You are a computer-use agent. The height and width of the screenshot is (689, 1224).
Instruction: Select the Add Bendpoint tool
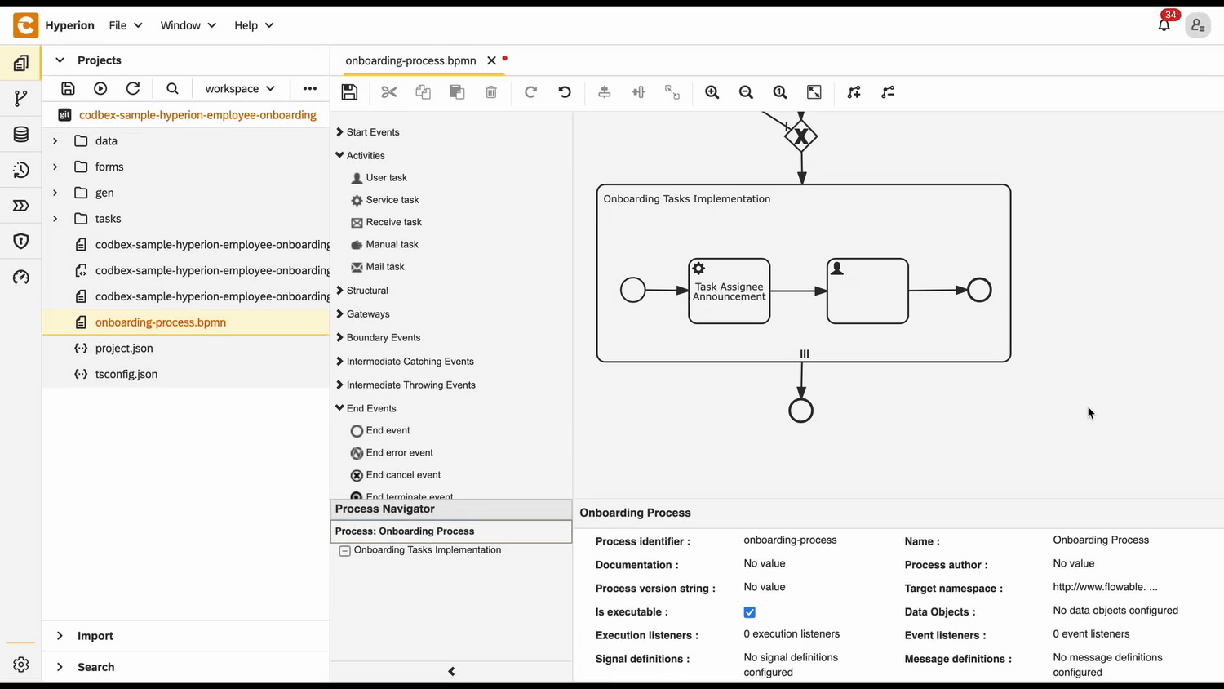point(854,91)
